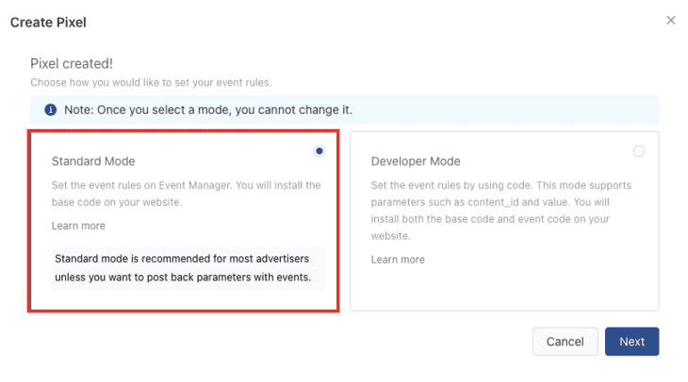Click the Standard Mode heading
Image resolution: width=688 pixels, height=382 pixels.
(93, 161)
